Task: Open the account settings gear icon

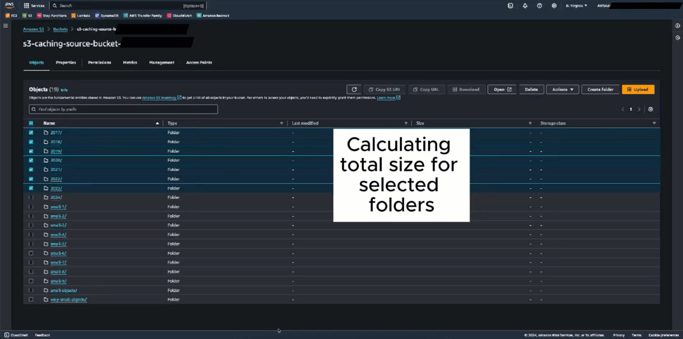Action: [554, 5]
